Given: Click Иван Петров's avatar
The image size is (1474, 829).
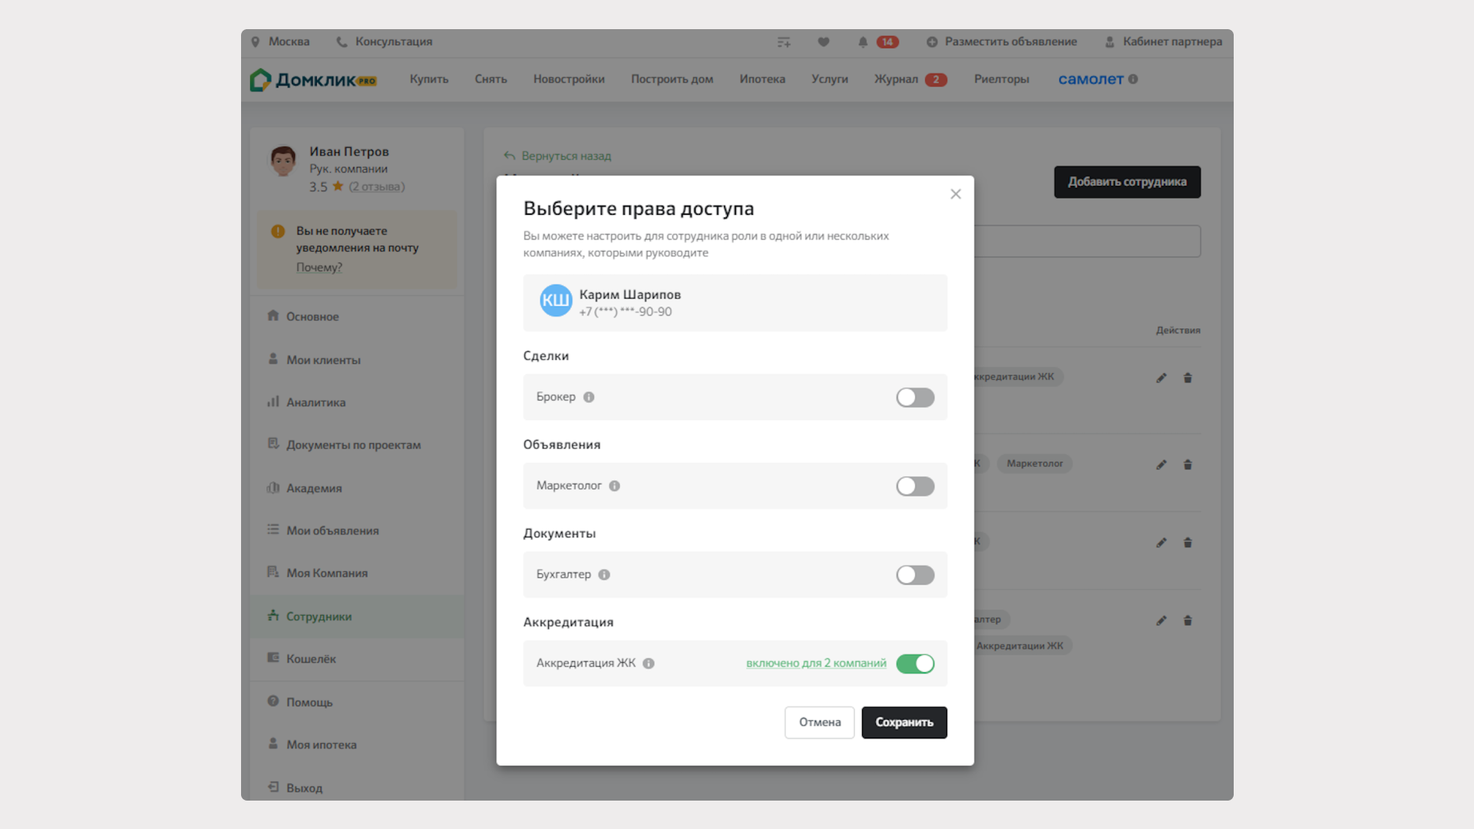Looking at the screenshot, I should coord(283,161).
